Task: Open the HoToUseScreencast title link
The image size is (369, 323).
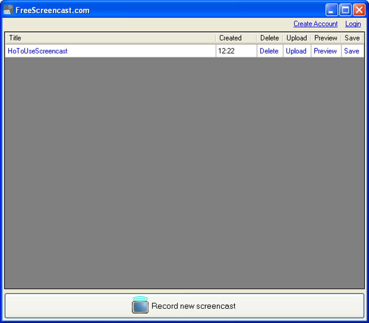Action: tap(38, 51)
